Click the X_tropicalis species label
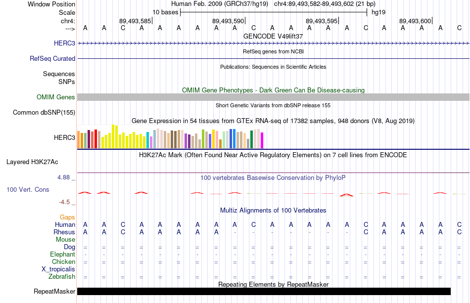Image resolution: width=470 pixels, height=303 pixels. [x=58, y=269]
